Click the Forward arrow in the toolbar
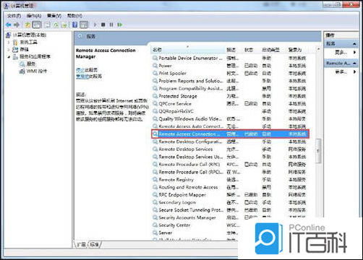363x260 pixels. click(x=17, y=25)
